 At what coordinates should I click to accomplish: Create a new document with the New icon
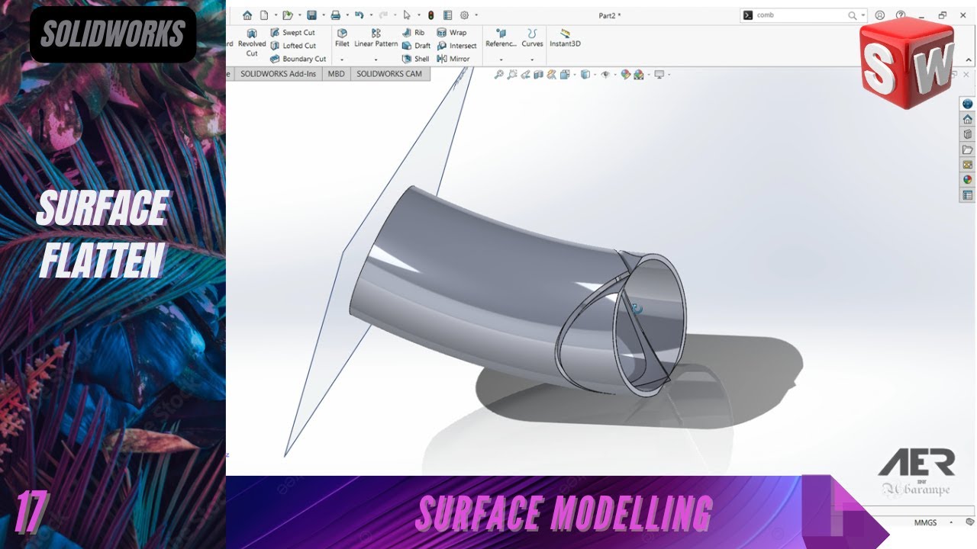pos(264,15)
